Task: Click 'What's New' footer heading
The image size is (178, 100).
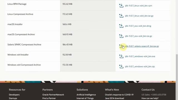Action: tap(112, 90)
